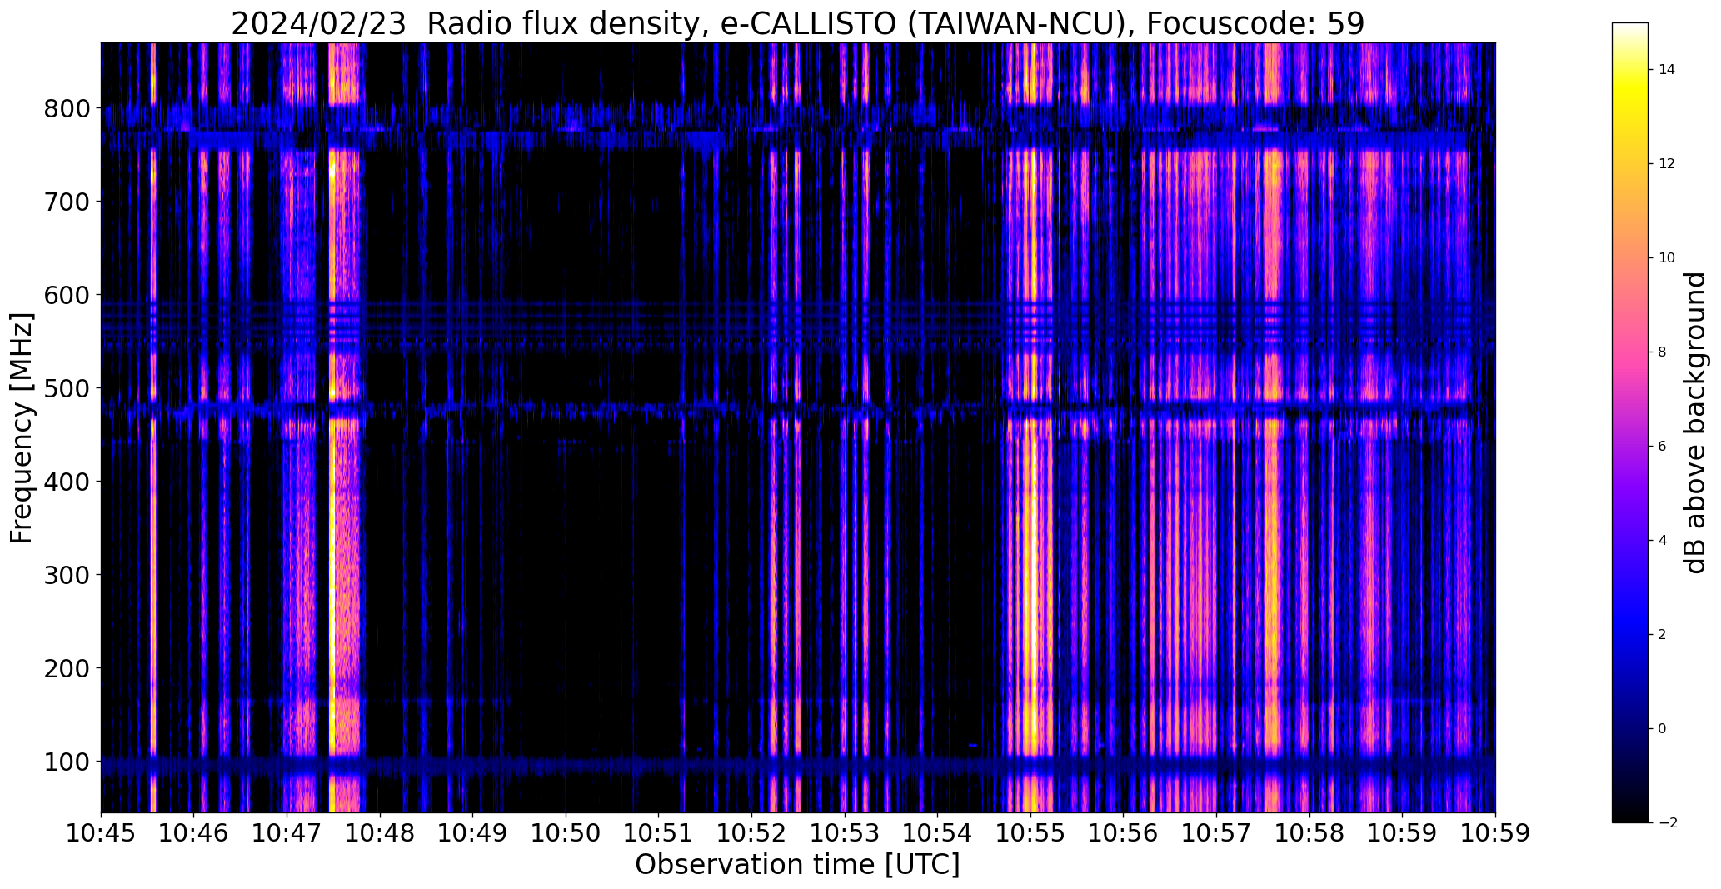Image resolution: width=1721 pixels, height=889 pixels.
Task: Click the 10:55 time tick label
Action: tap(1031, 833)
